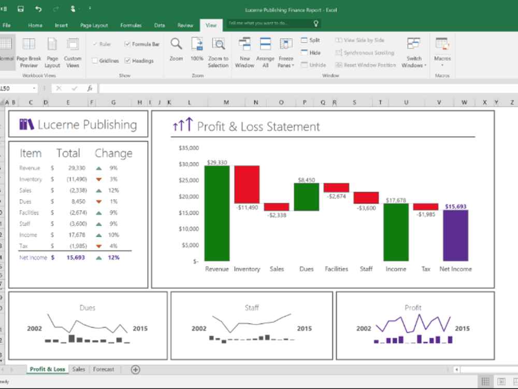Select Normal view icon in status bar
The width and height of the screenshot is (518, 389).
[x=485, y=381]
